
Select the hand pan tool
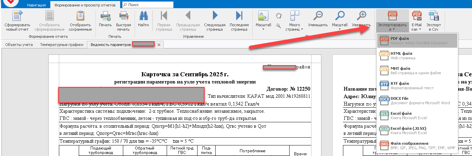pos(279,16)
